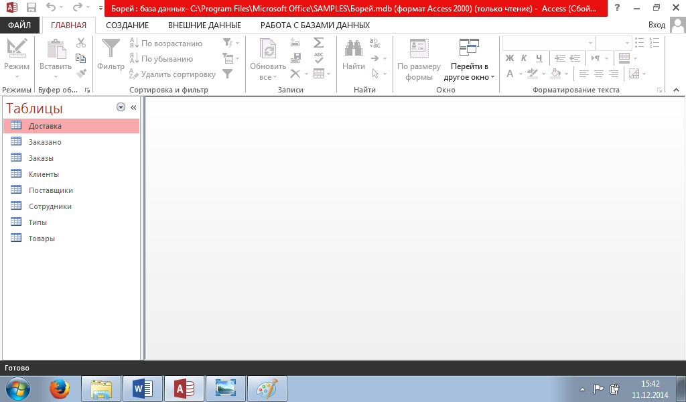
Task: Collapse the ribbon with the caret
Action: click(x=677, y=90)
